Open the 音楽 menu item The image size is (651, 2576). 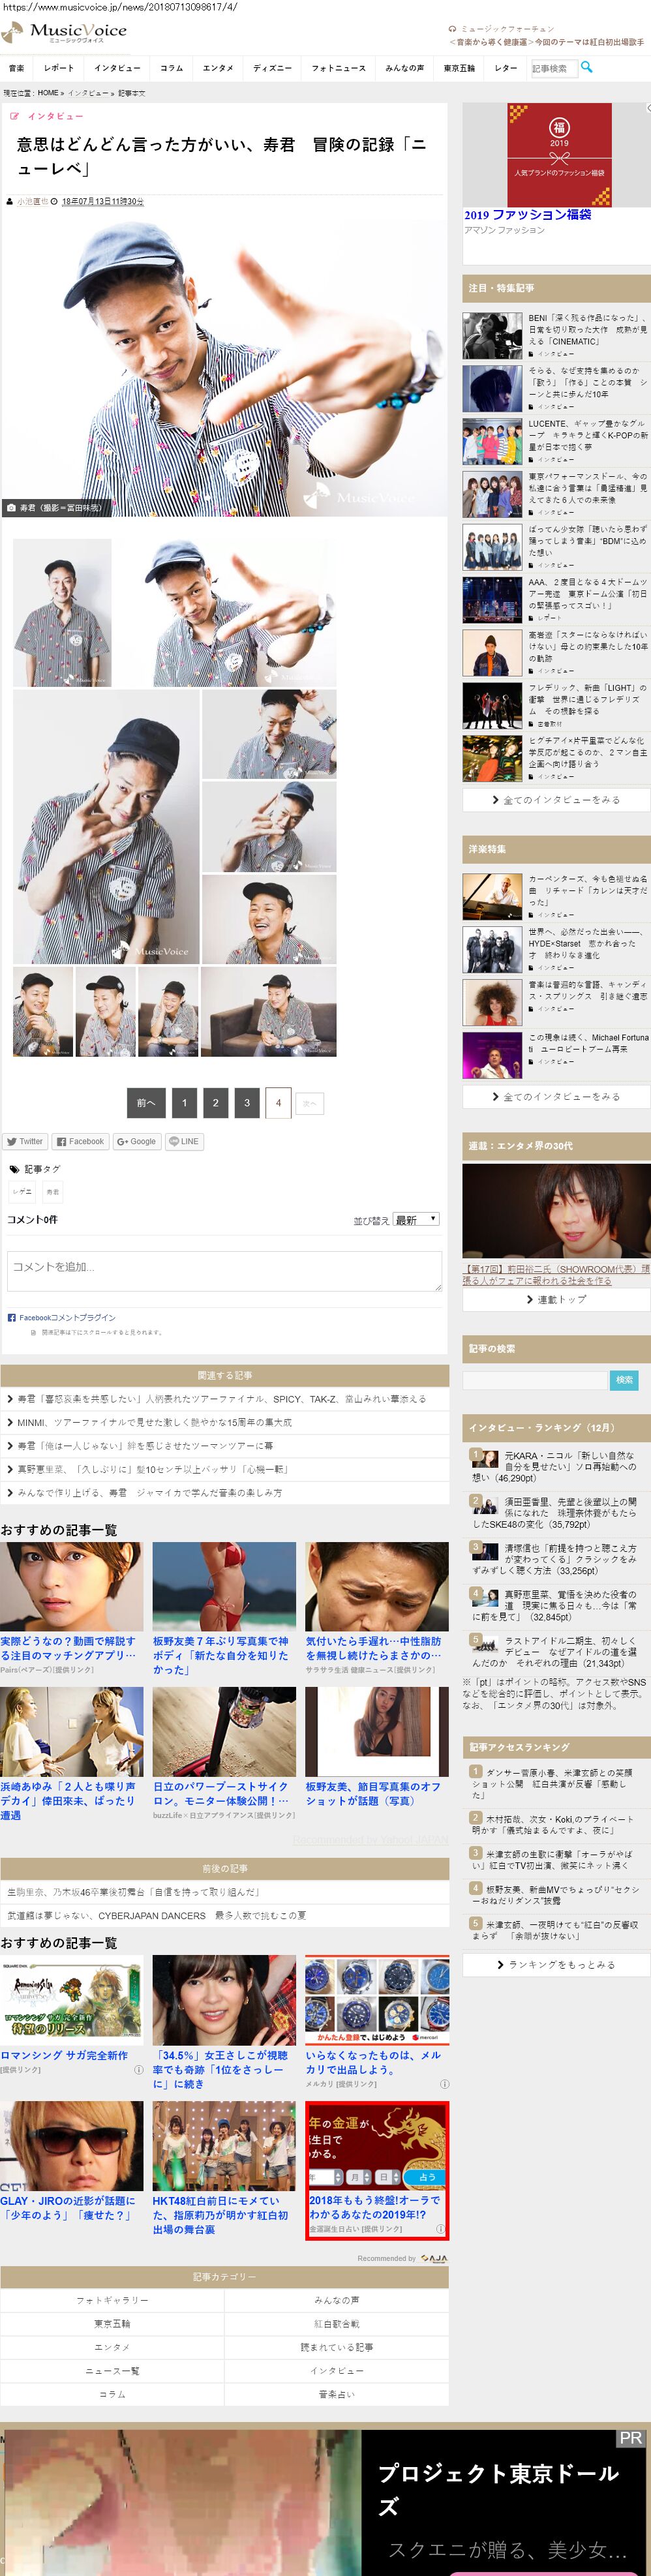pos(17,68)
